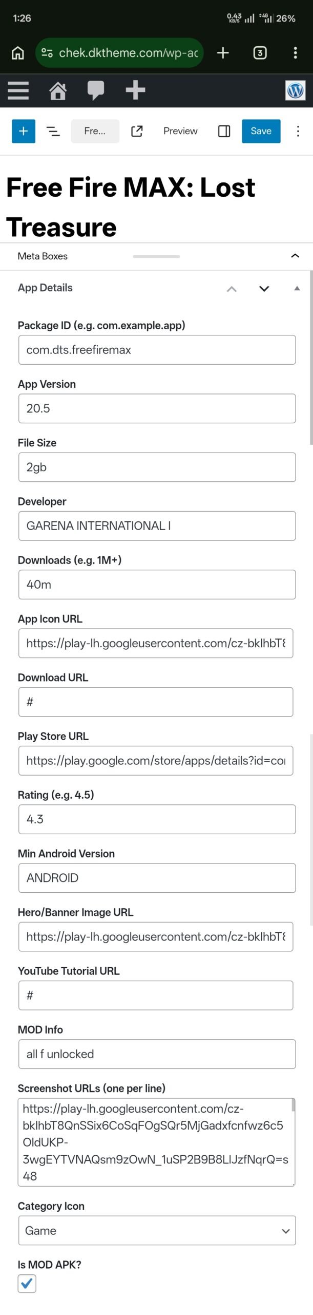Click the home icon in admin toolbar
This screenshot has width=313, height=1315.
click(58, 90)
